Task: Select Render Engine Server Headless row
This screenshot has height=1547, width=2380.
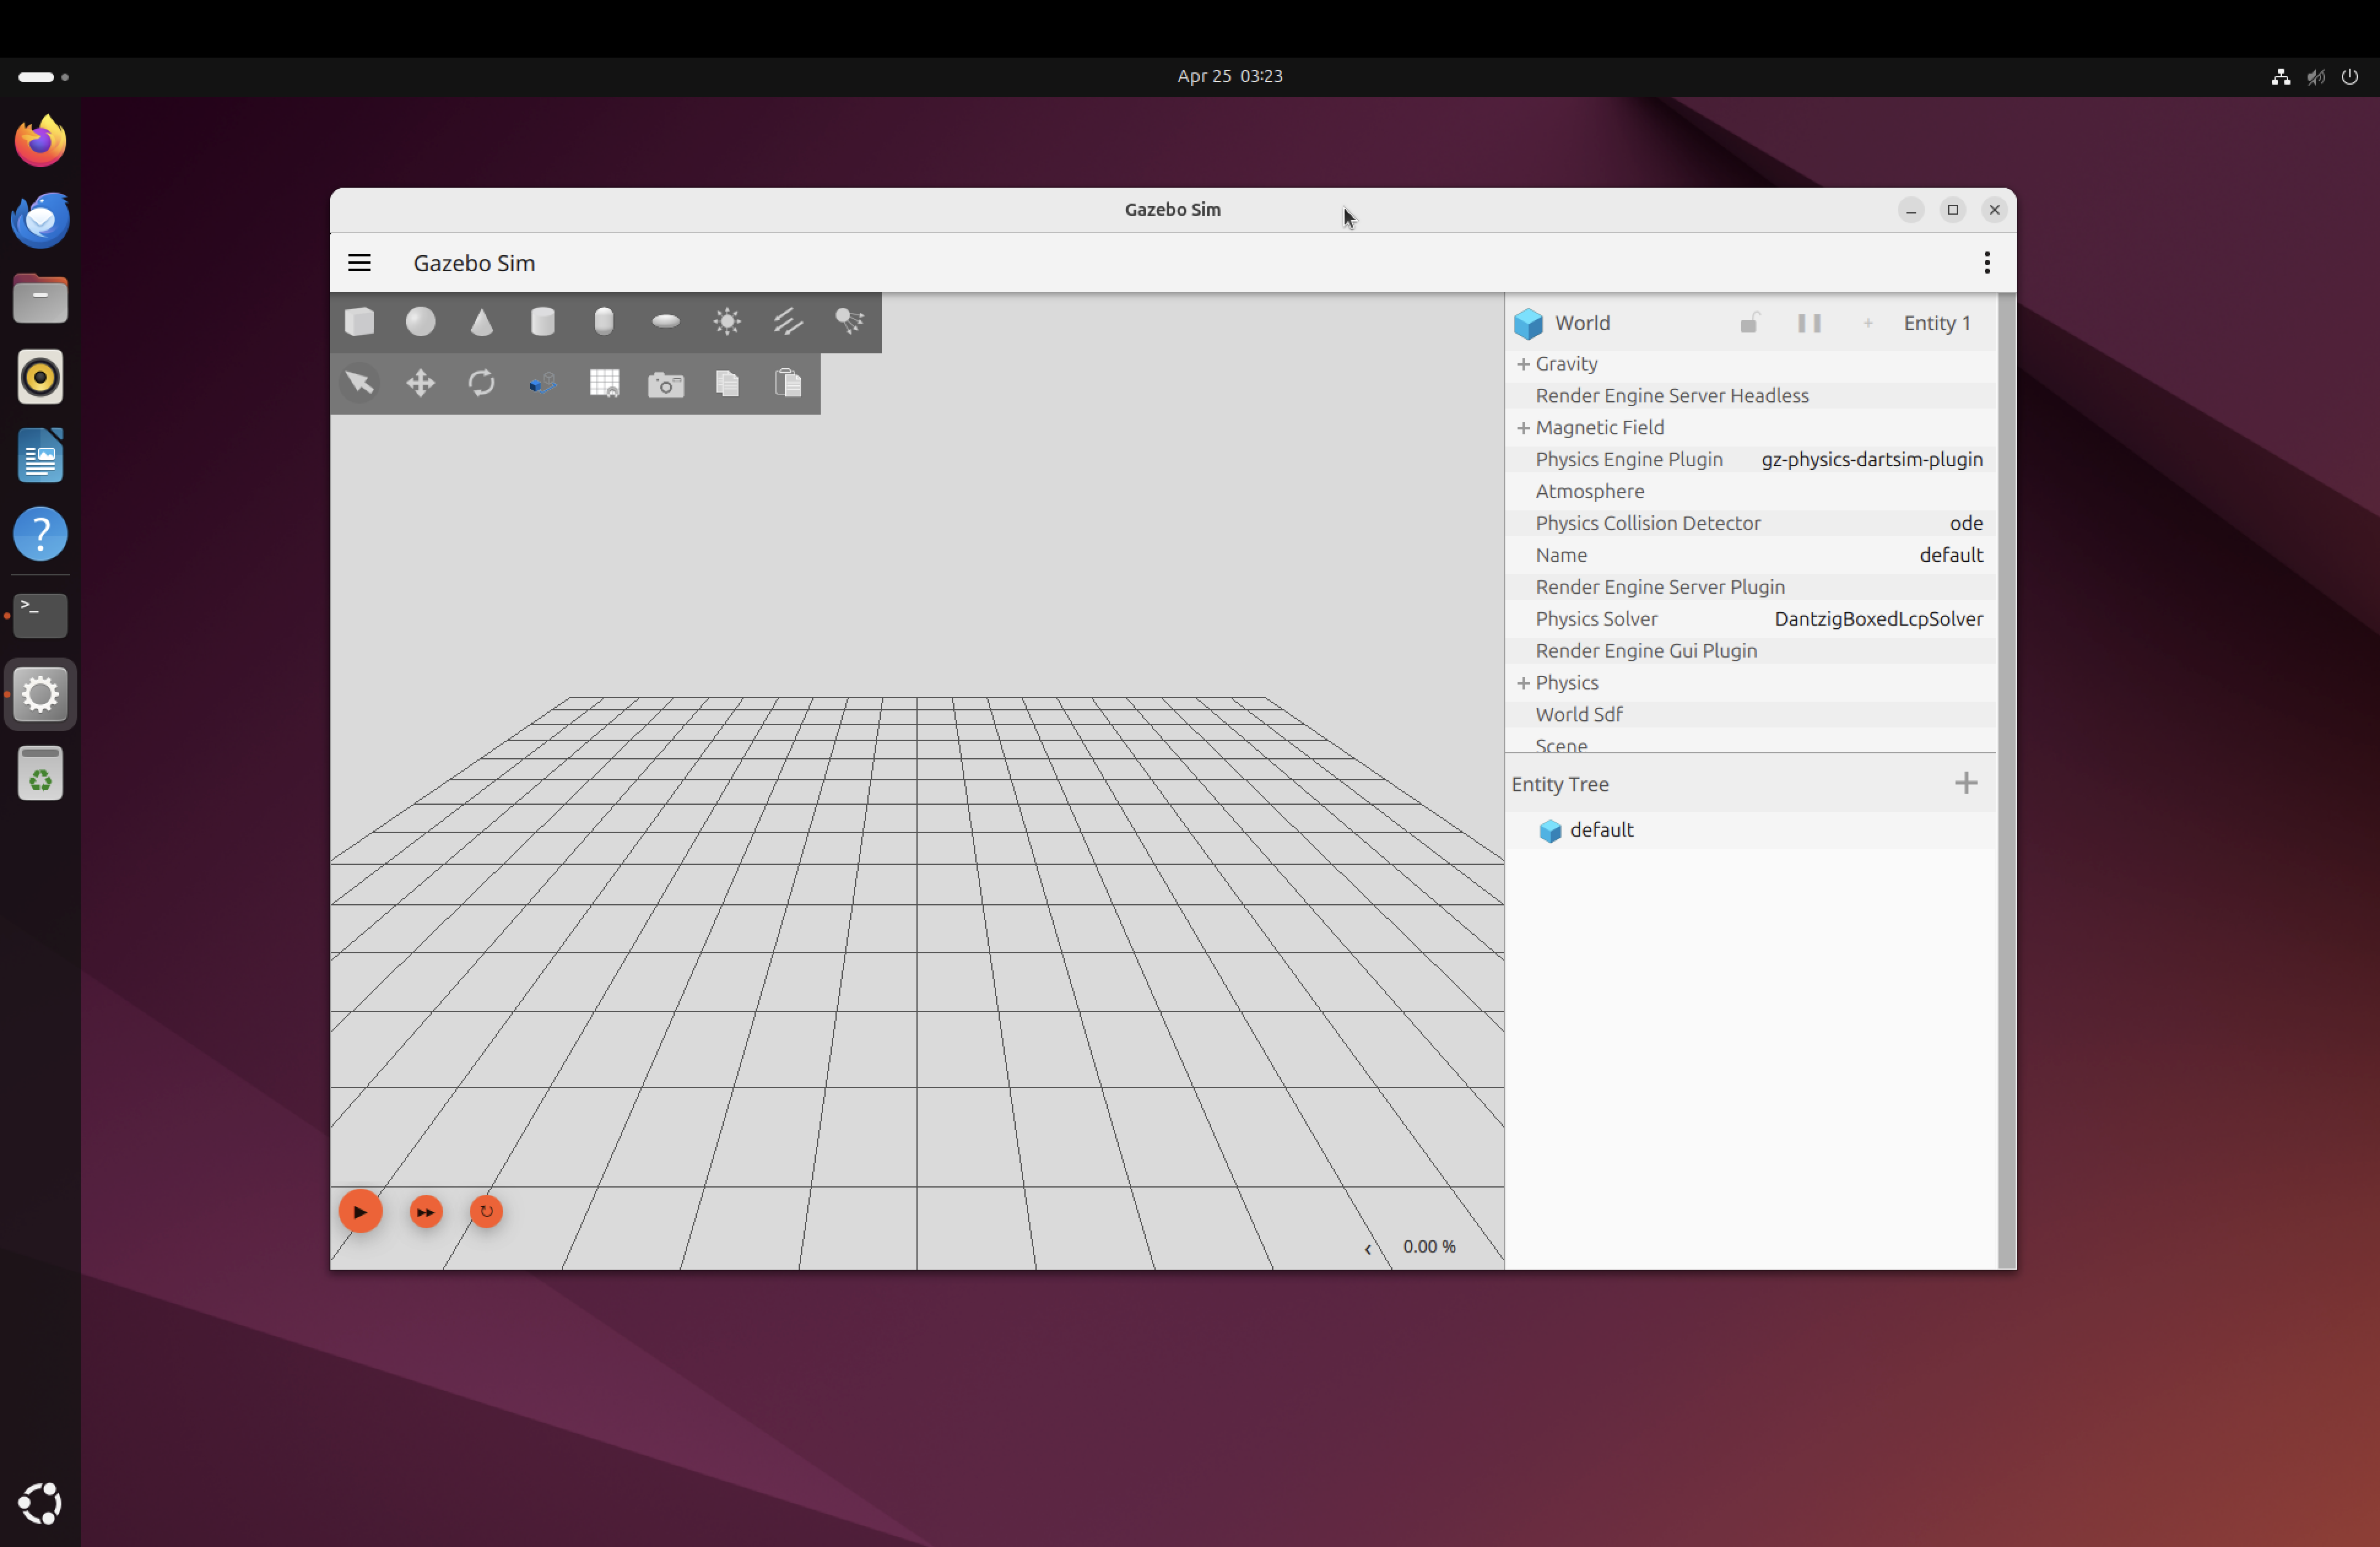Action: click(x=1751, y=396)
